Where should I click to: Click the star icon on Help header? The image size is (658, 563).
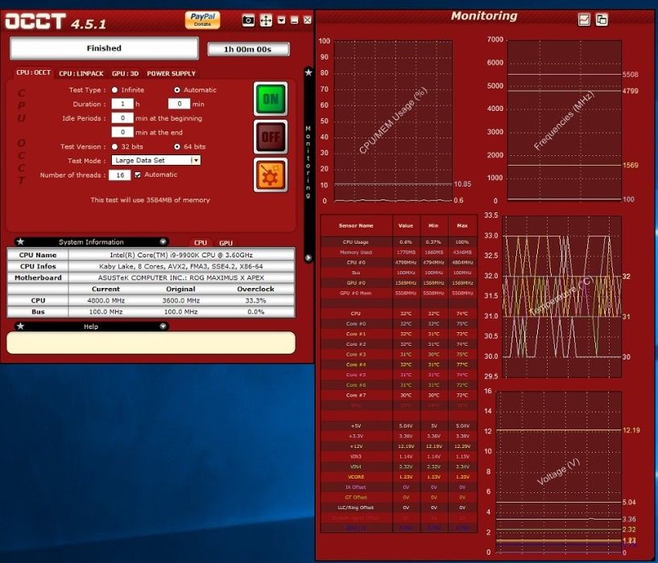21,327
